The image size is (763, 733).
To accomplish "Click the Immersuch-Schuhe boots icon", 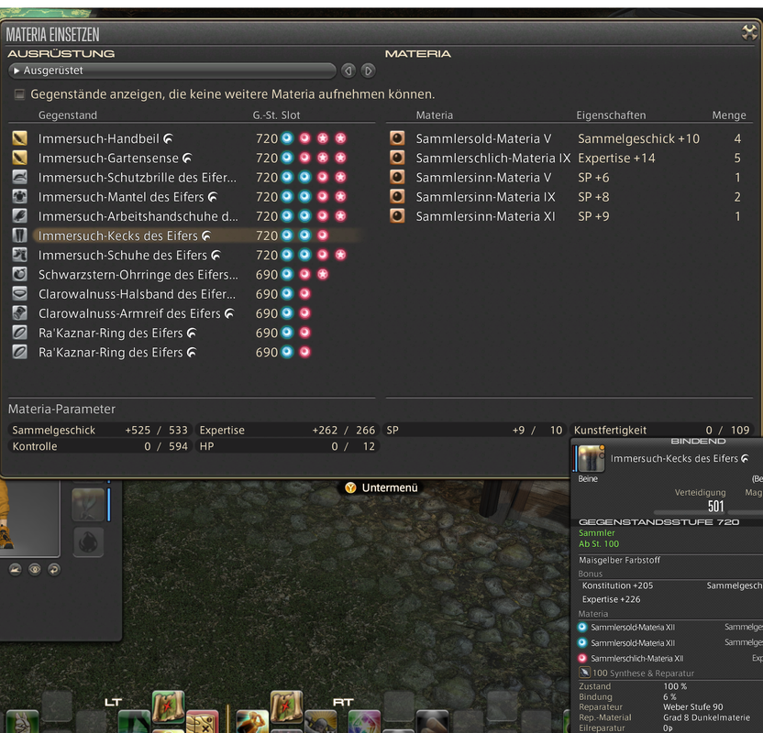I will (x=19, y=256).
